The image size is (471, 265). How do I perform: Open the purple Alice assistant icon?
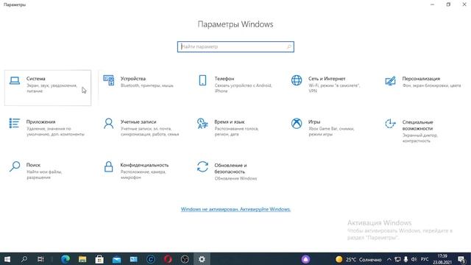coord(305,259)
